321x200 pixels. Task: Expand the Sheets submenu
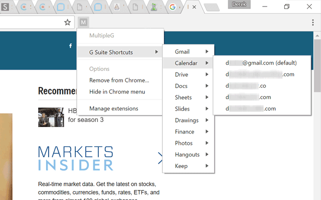coord(189,97)
